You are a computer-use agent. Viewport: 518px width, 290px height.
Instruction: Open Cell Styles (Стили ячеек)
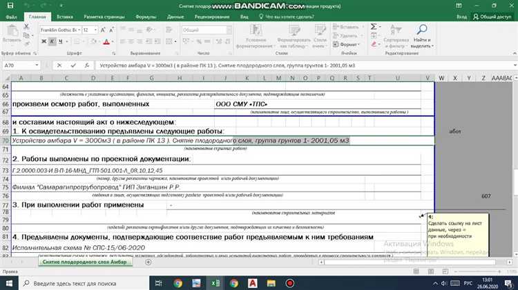pyautogui.click(x=320, y=36)
